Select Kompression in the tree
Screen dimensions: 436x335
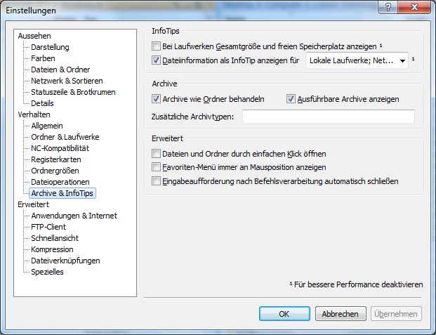tap(52, 249)
